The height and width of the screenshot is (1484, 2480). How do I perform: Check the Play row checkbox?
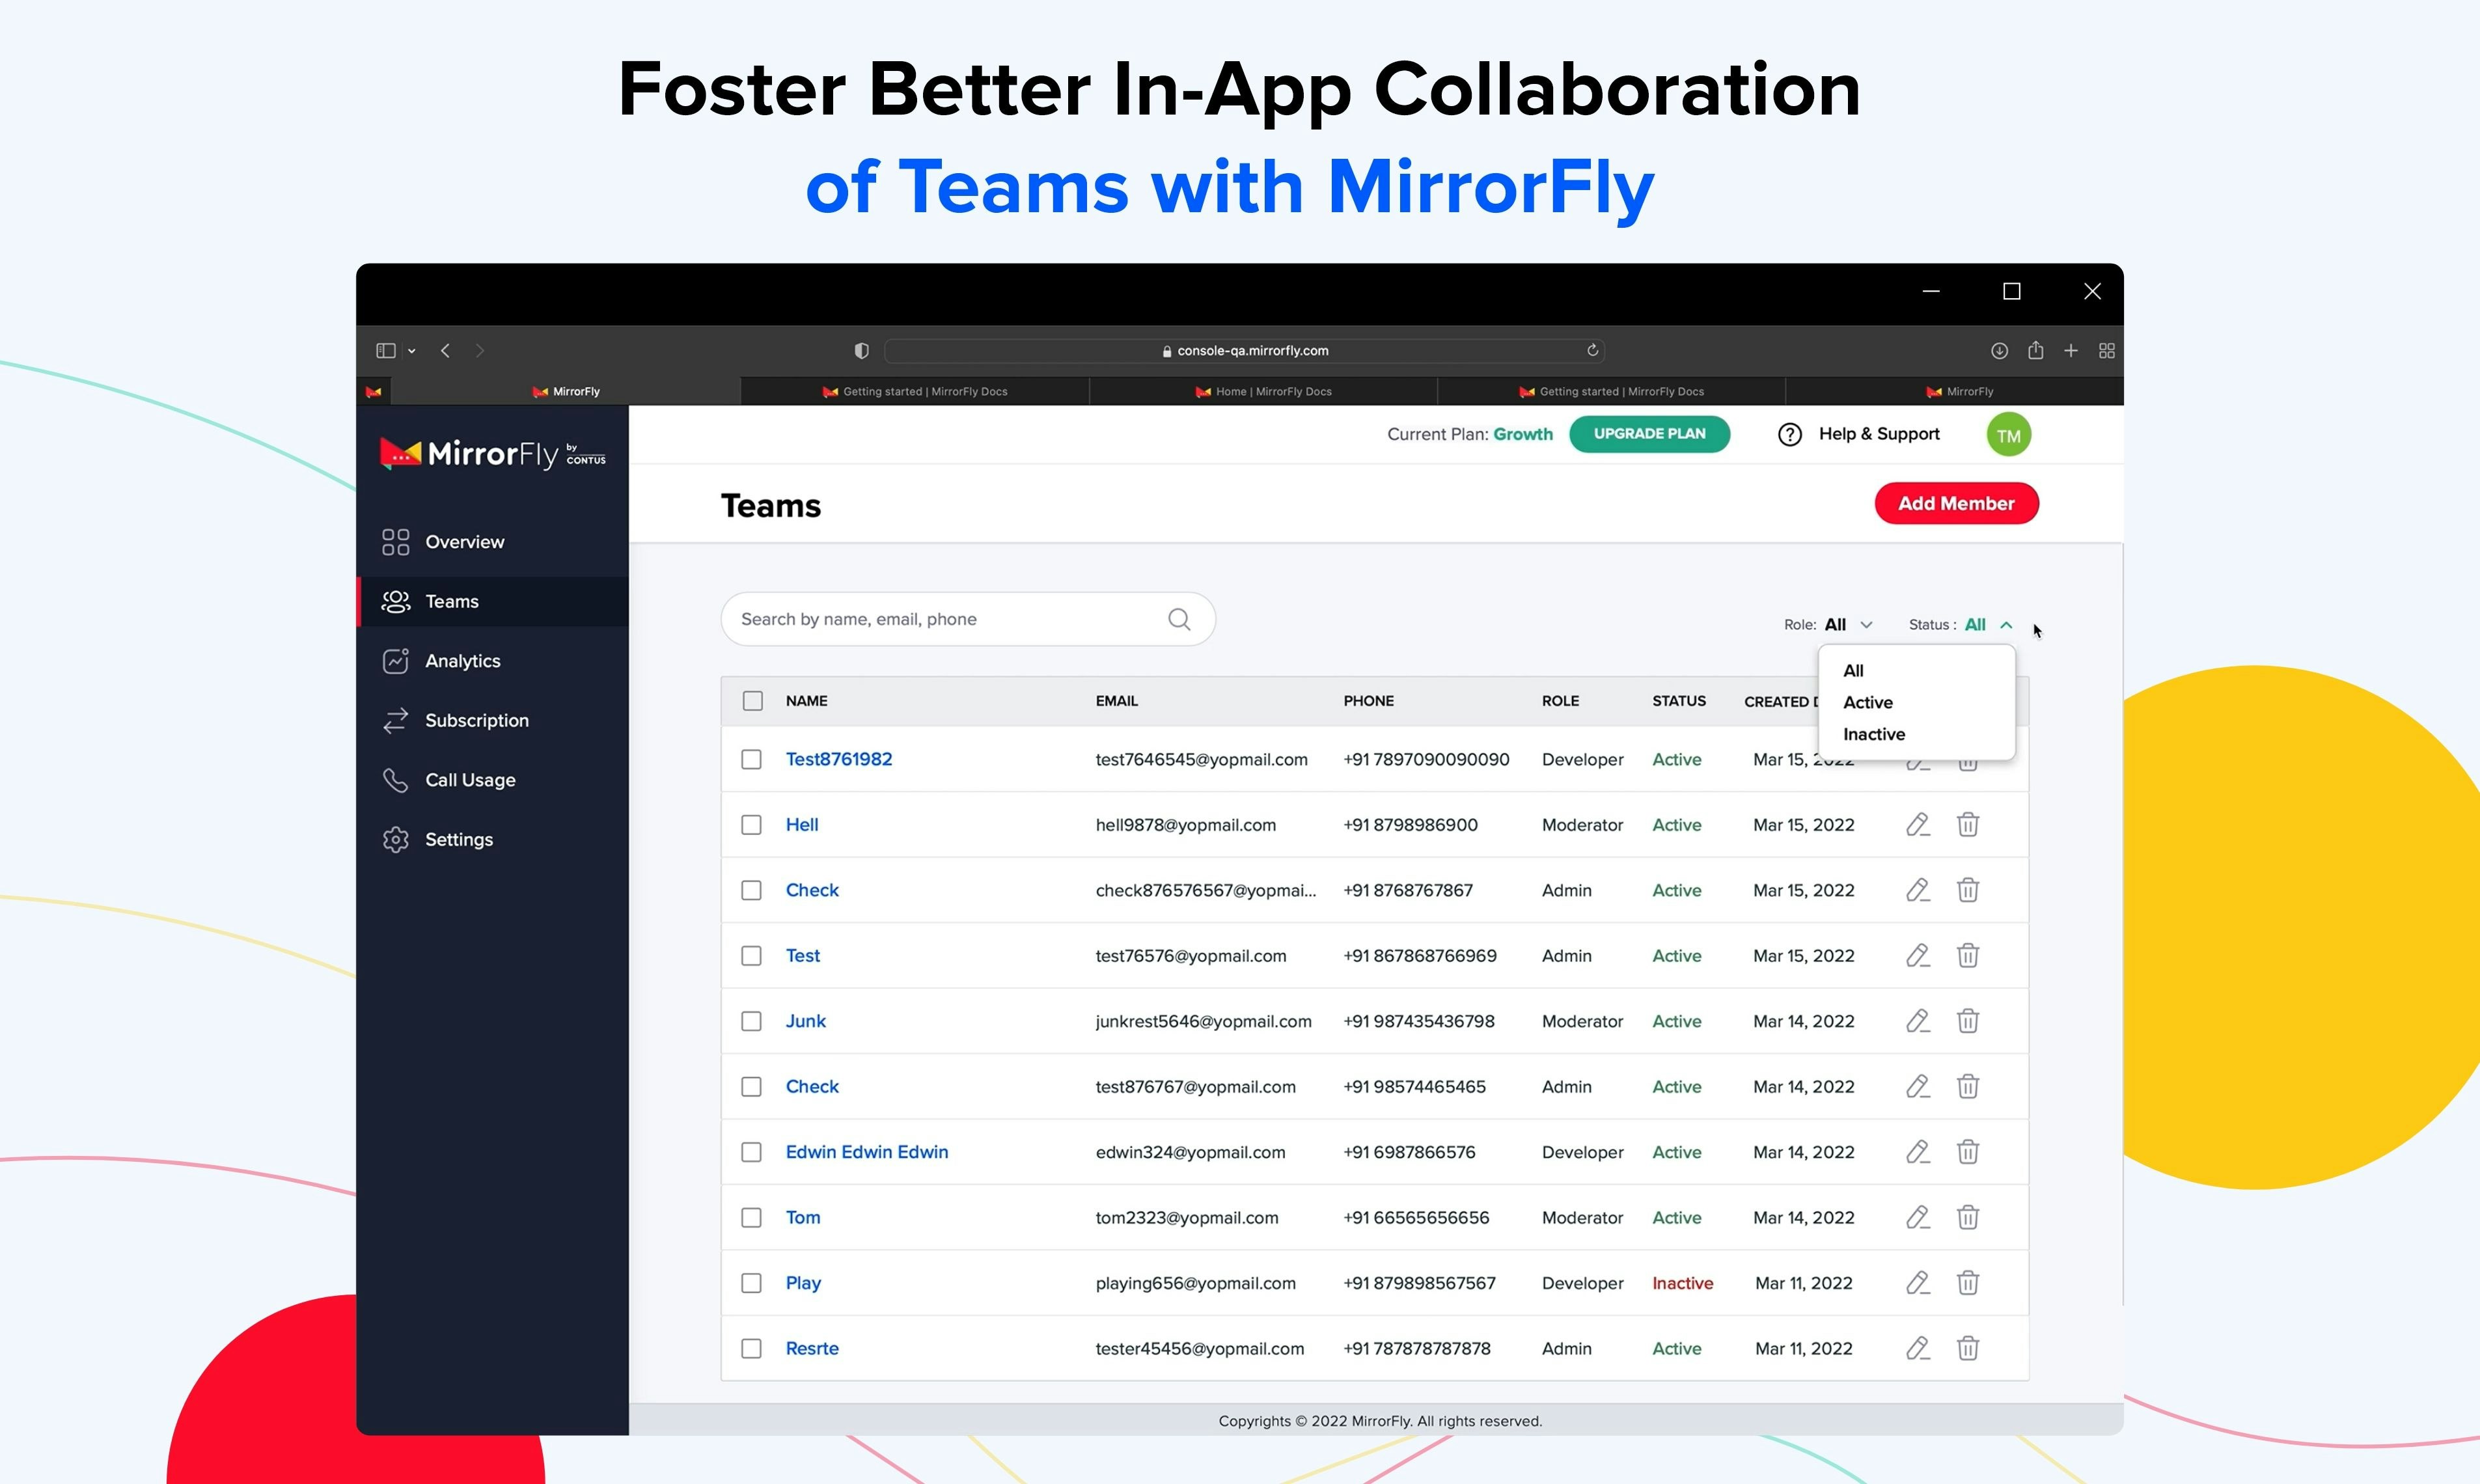tap(751, 1282)
